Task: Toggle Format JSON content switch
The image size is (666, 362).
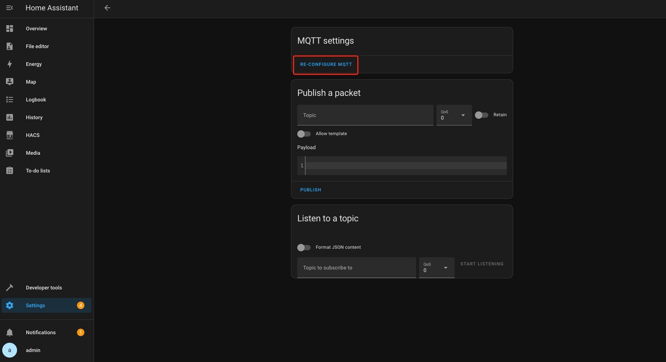Action: [304, 247]
